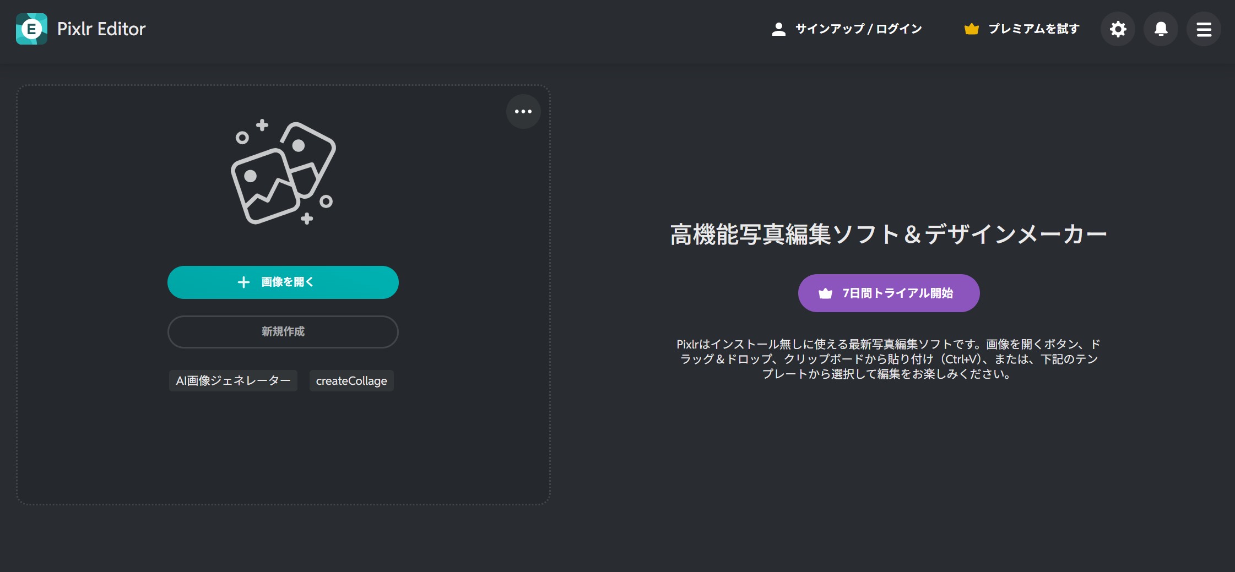Launch the AI画像ジェネレーター option
Screen dimensions: 1235x572
233,381
